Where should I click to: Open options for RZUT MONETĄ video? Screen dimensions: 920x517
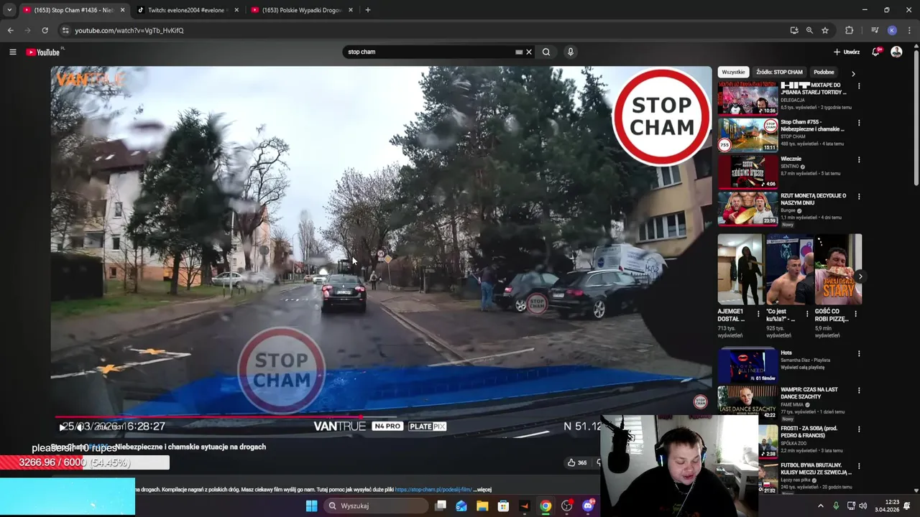pos(859,196)
